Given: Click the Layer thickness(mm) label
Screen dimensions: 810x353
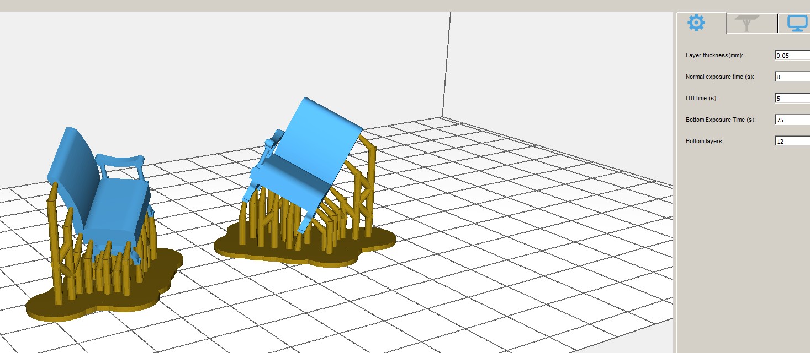Looking at the screenshot, I should tap(713, 55).
